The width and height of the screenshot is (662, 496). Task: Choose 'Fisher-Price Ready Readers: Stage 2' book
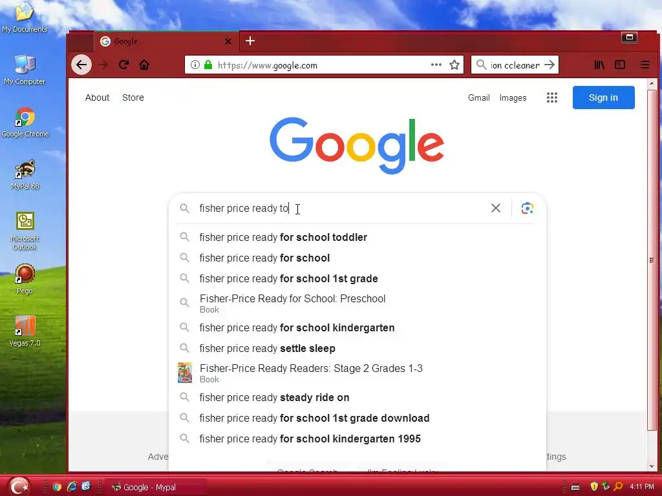(357, 373)
